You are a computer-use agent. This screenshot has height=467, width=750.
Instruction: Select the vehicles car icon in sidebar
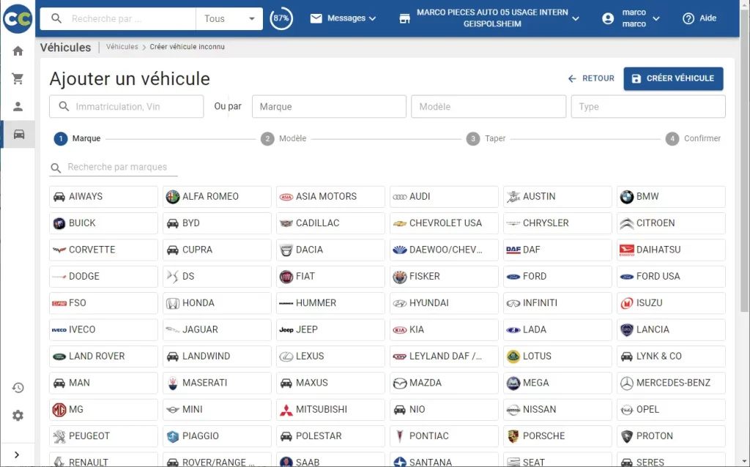coord(18,134)
